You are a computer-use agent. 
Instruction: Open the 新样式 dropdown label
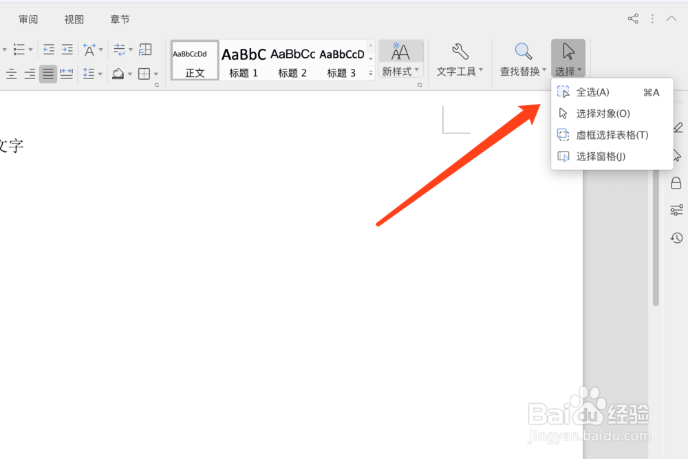point(400,71)
